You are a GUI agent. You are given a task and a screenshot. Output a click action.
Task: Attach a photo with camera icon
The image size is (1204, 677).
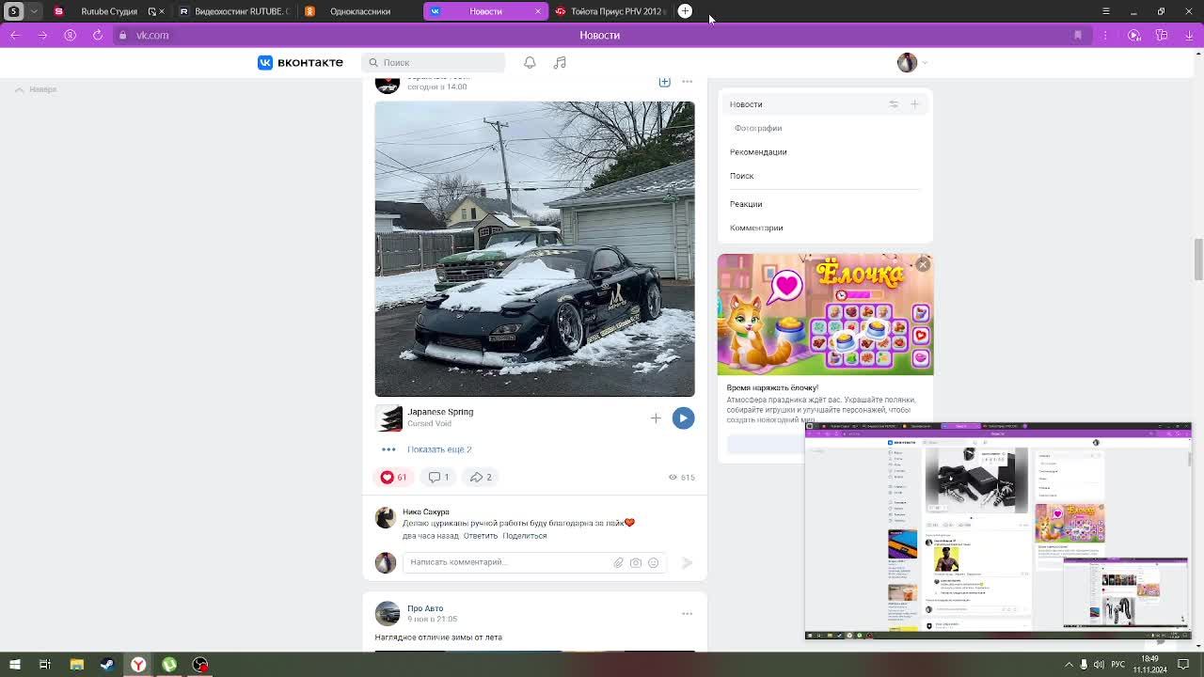636,562
